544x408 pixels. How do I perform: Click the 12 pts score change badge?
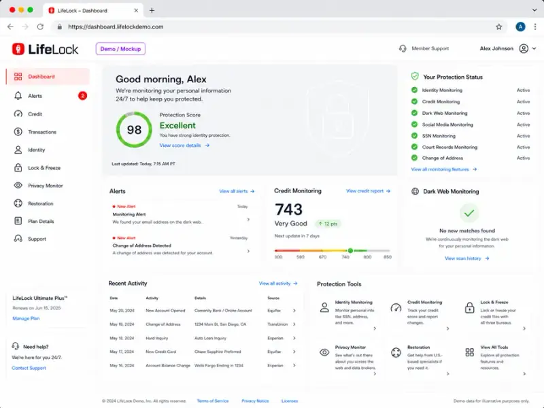pyautogui.click(x=328, y=224)
